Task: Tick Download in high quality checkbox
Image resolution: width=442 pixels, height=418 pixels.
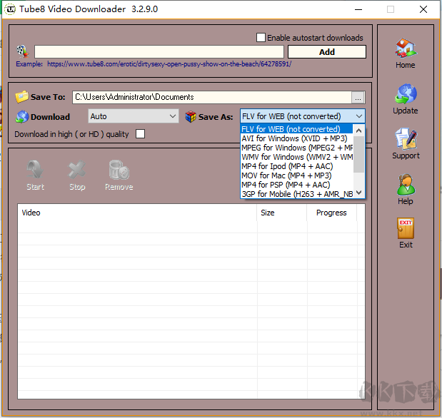Action: coord(141,134)
